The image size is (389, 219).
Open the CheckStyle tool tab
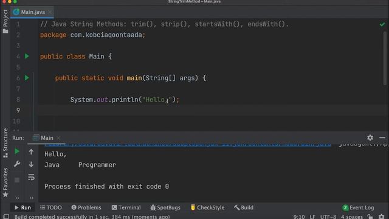coord(207,207)
